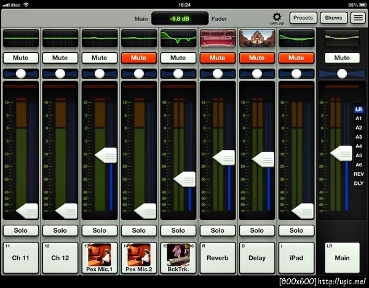
Task: Click the Main LR fader handle
Action: pyautogui.click(x=341, y=154)
